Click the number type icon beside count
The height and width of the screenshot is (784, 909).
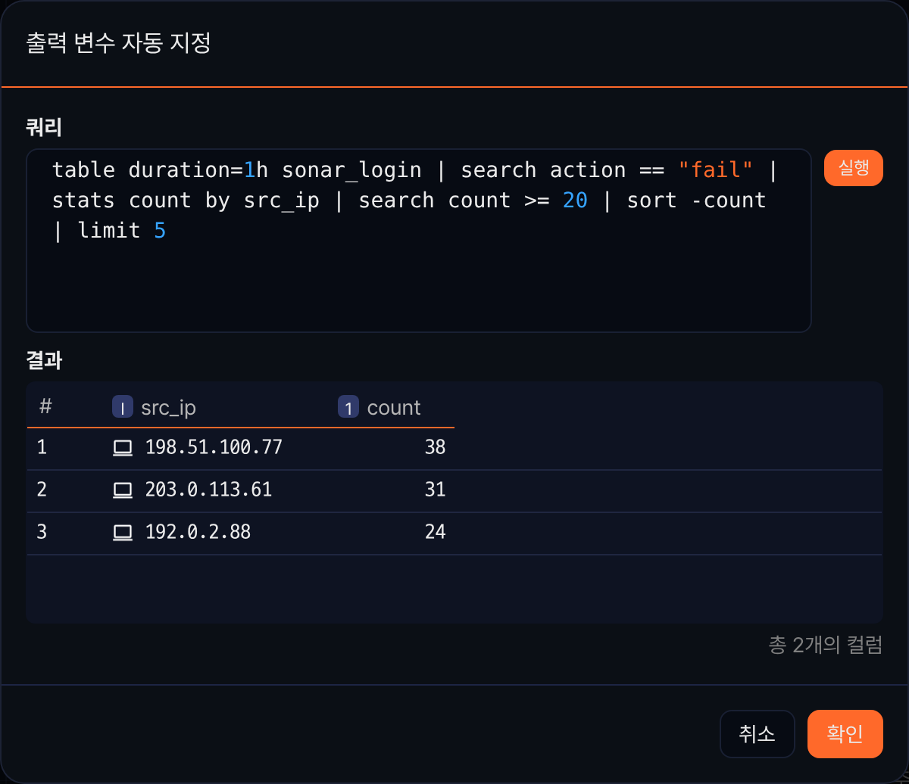point(348,407)
